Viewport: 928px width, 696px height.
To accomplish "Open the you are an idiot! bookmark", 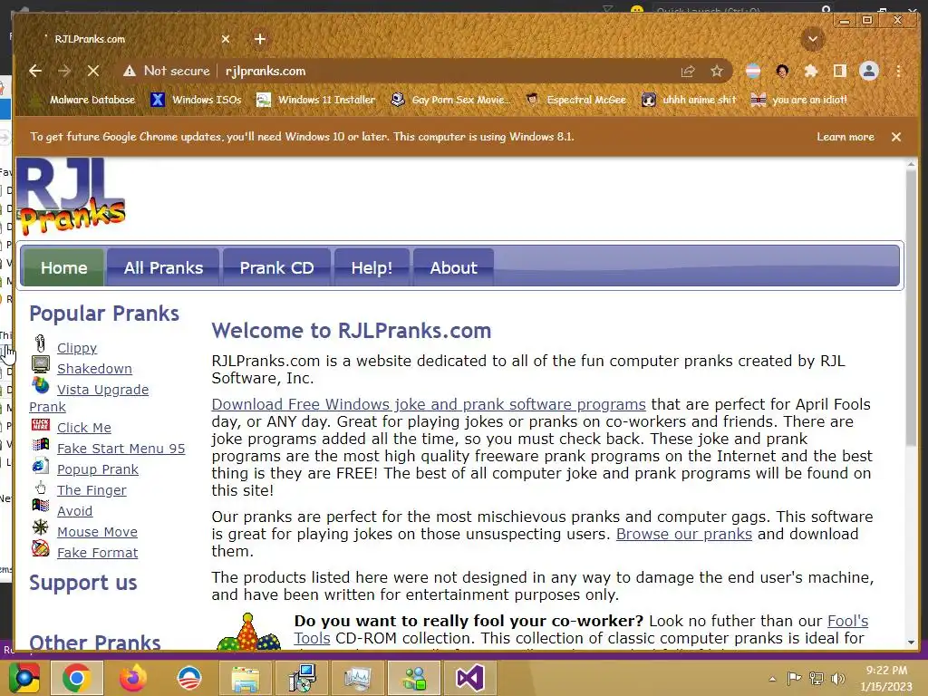I will (x=799, y=100).
